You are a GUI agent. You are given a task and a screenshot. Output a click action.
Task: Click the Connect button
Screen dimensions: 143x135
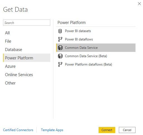coord(107,130)
